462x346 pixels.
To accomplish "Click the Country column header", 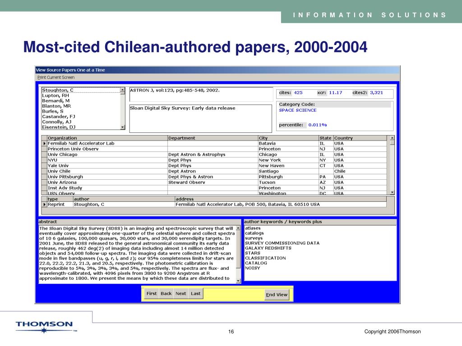I will coord(360,138).
